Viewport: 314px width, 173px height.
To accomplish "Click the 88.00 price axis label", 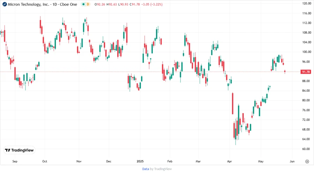I will click(307, 81).
